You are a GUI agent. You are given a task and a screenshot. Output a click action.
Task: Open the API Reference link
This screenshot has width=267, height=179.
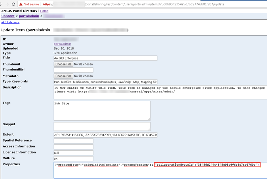(10, 22)
